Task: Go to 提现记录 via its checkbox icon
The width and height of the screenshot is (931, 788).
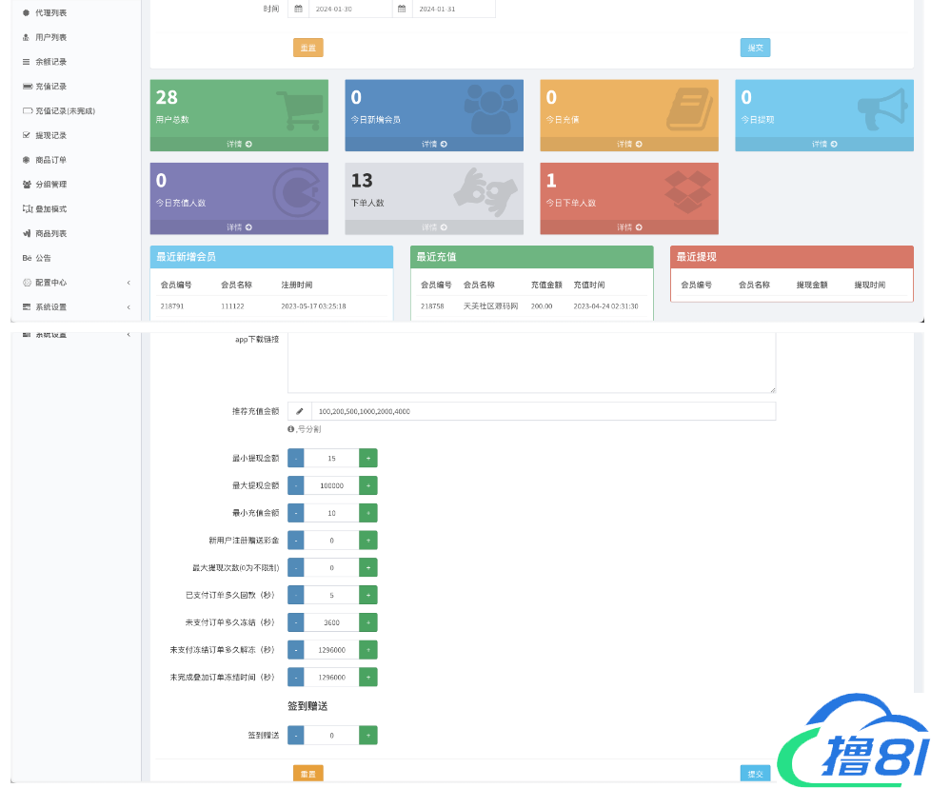Action: point(27,135)
